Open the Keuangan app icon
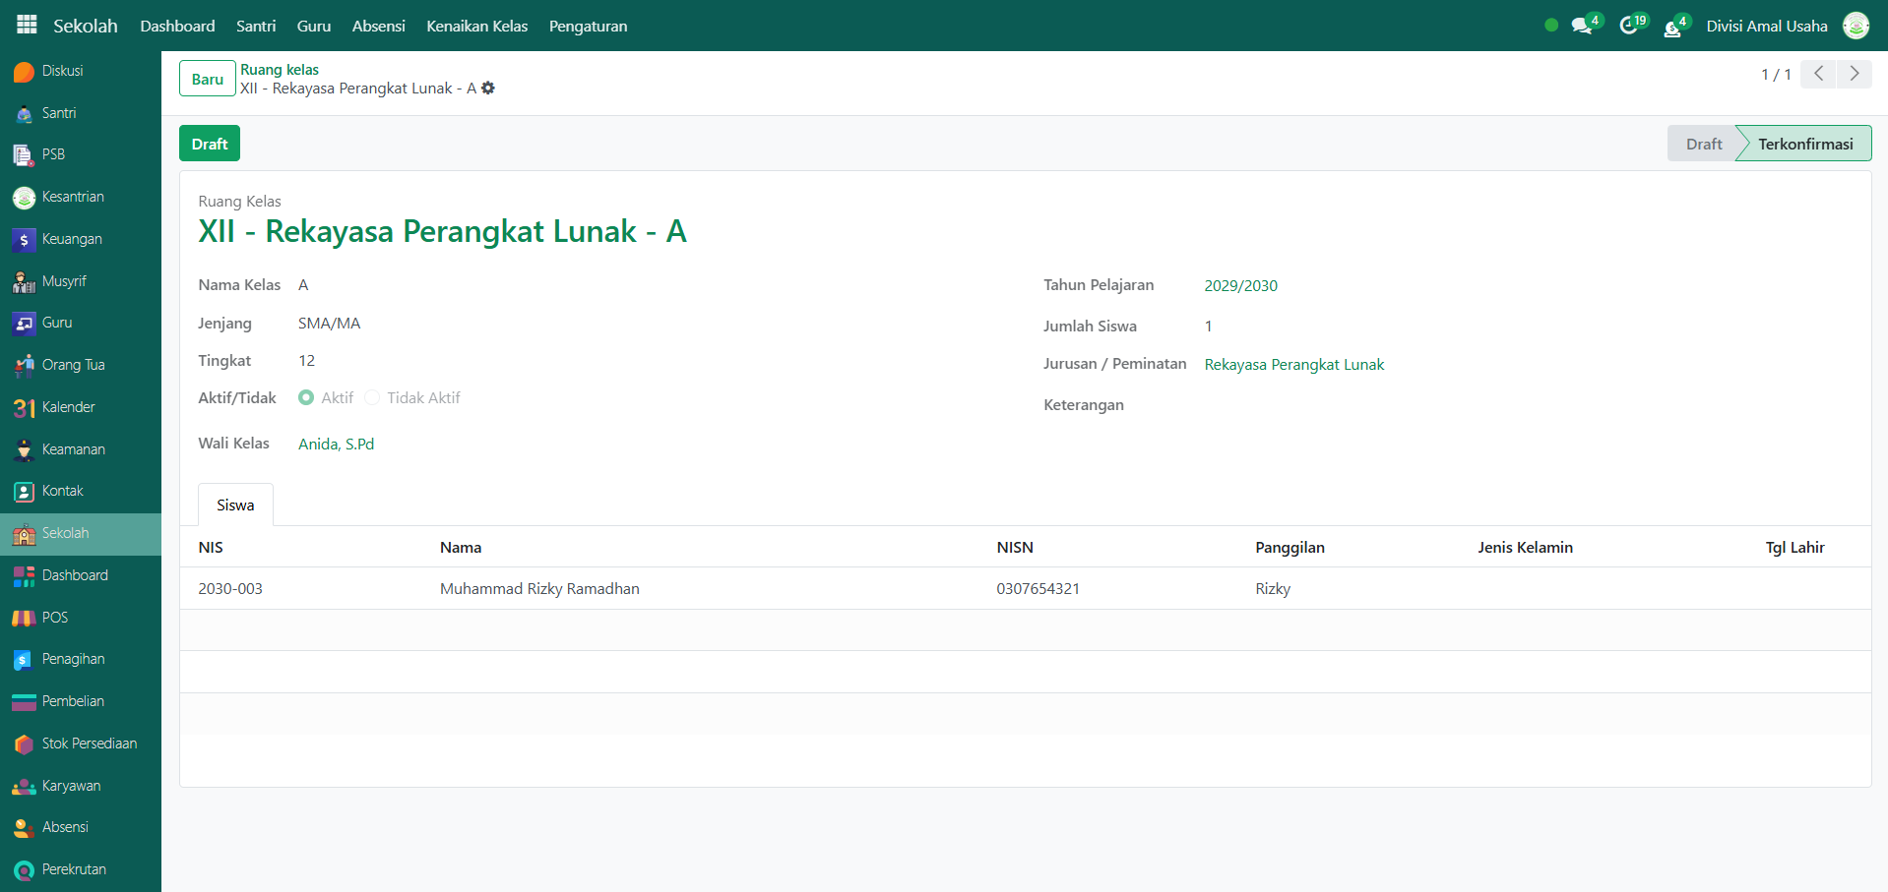Image resolution: width=1888 pixels, height=892 pixels. (x=24, y=240)
